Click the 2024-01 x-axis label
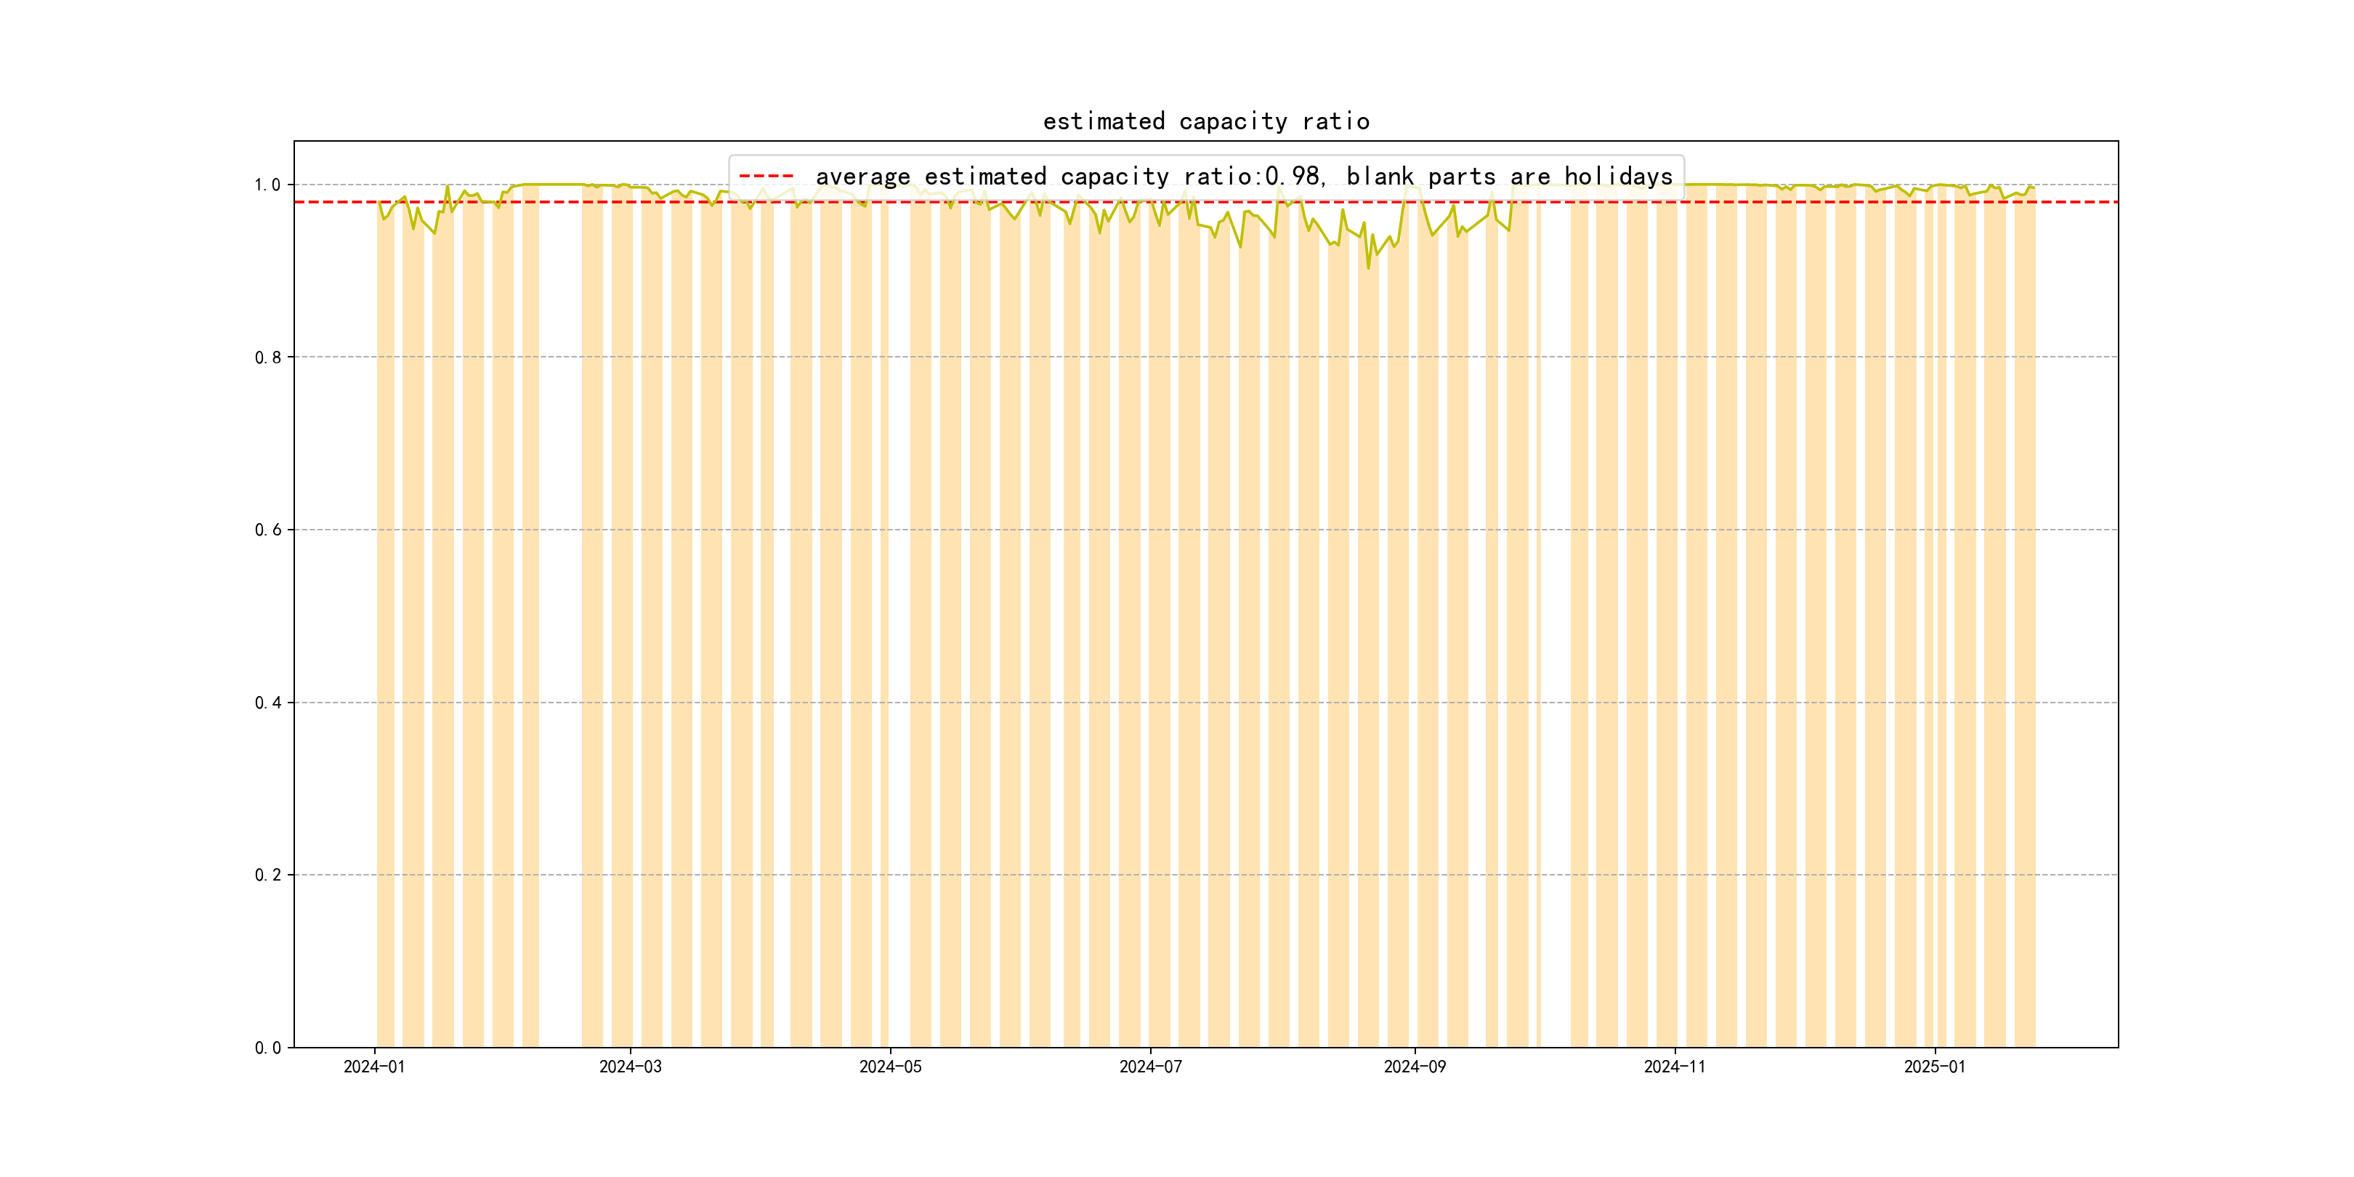Screen dimensions: 2354x1177 click(x=373, y=1067)
